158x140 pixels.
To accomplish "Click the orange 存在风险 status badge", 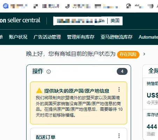I will (x=128, y=54).
